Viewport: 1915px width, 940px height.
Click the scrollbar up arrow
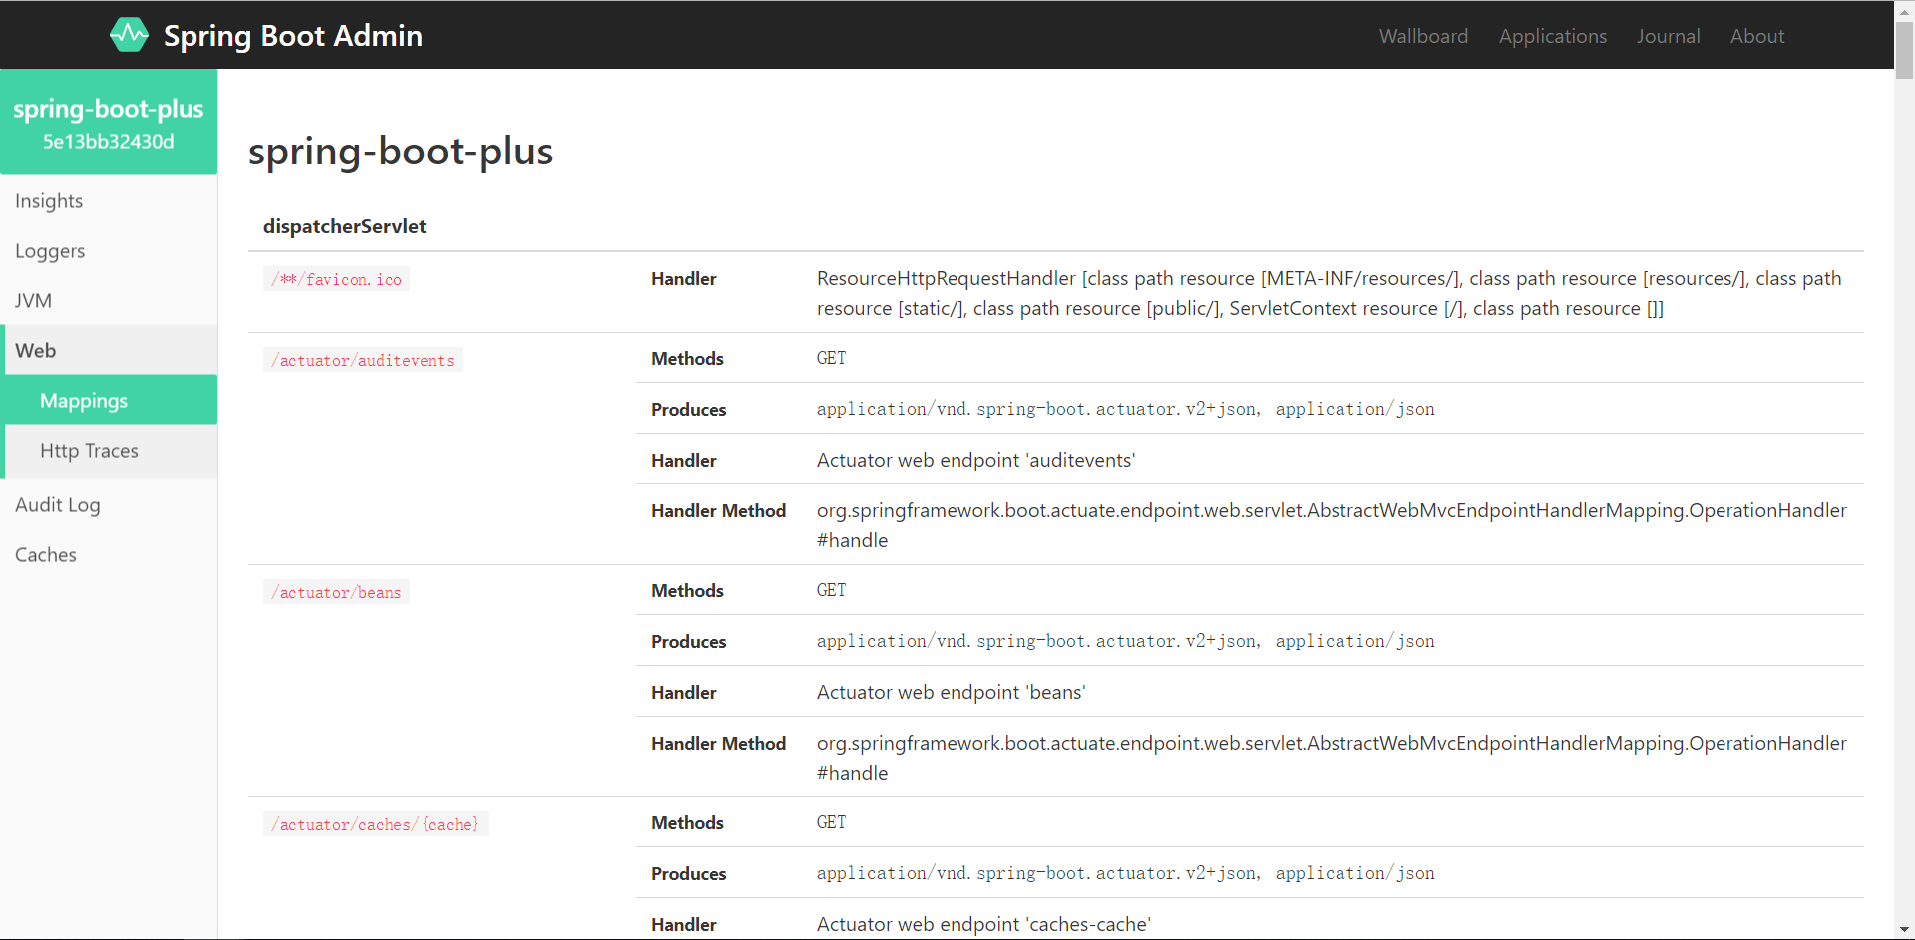(x=1904, y=9)
